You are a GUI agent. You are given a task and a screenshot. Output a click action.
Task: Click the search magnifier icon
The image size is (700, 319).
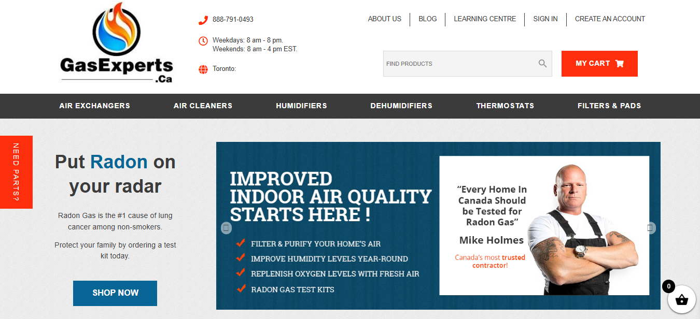click(x=542, y=64)
